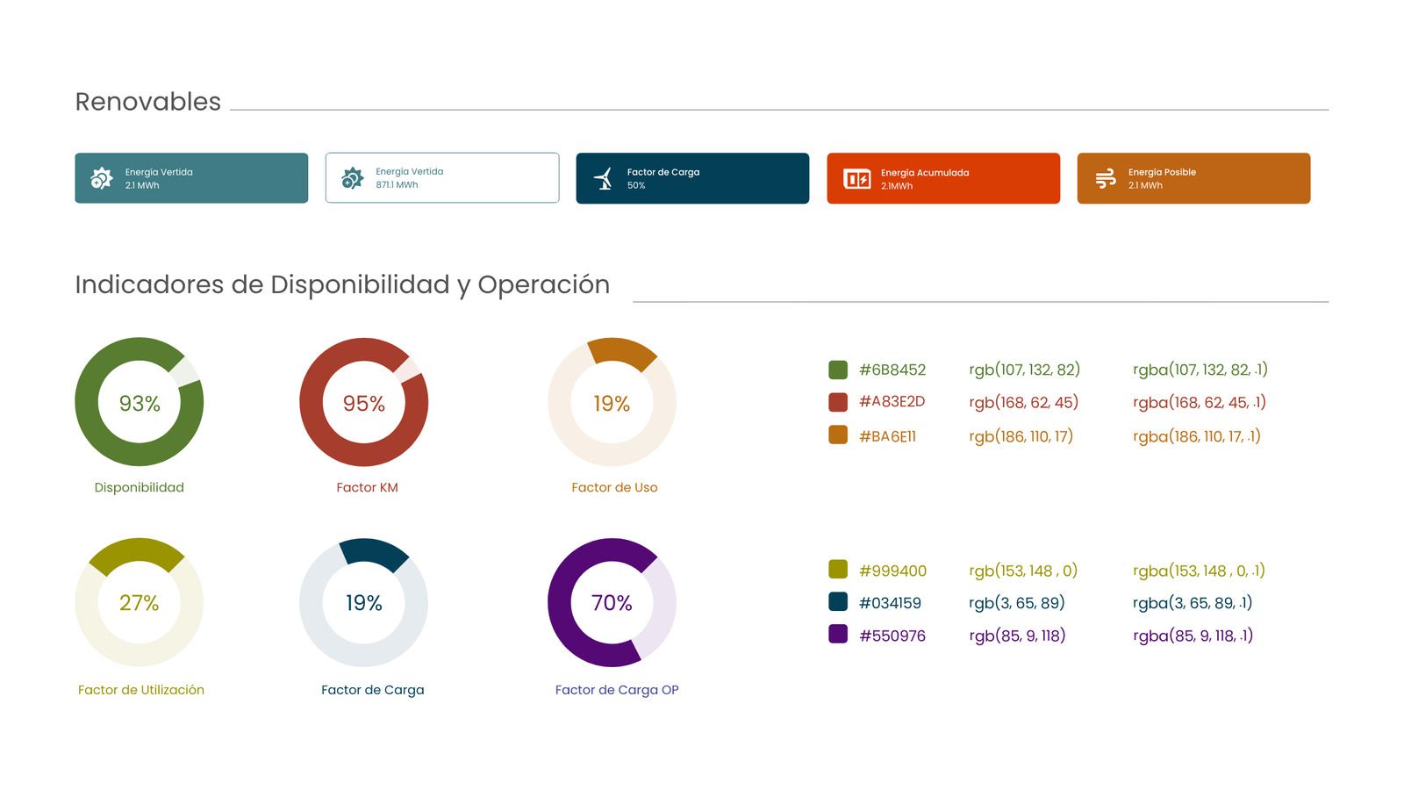Choose the orange #BA6E11 color swatch
The image size is (1404, 790).
point(838,435)
